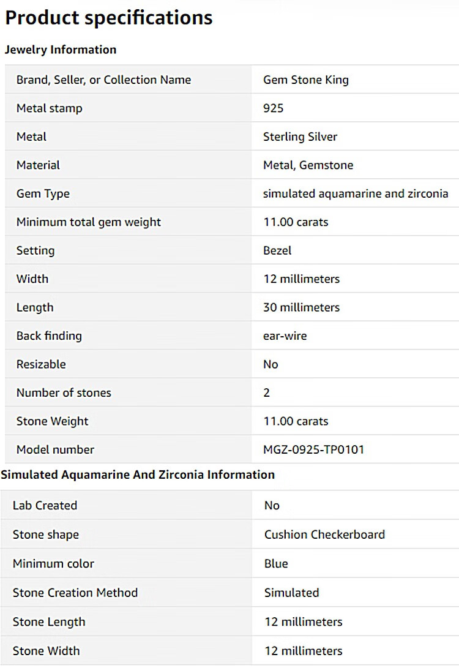
Task: Select the Gem Stone King brand value
Action: point(305,80)
